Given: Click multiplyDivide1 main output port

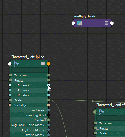Looking at the screenshot, I should pos(112,23).
